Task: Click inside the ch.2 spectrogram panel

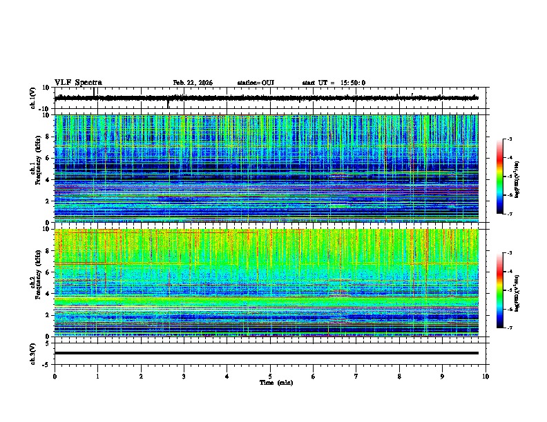Action: pos(266,283)
